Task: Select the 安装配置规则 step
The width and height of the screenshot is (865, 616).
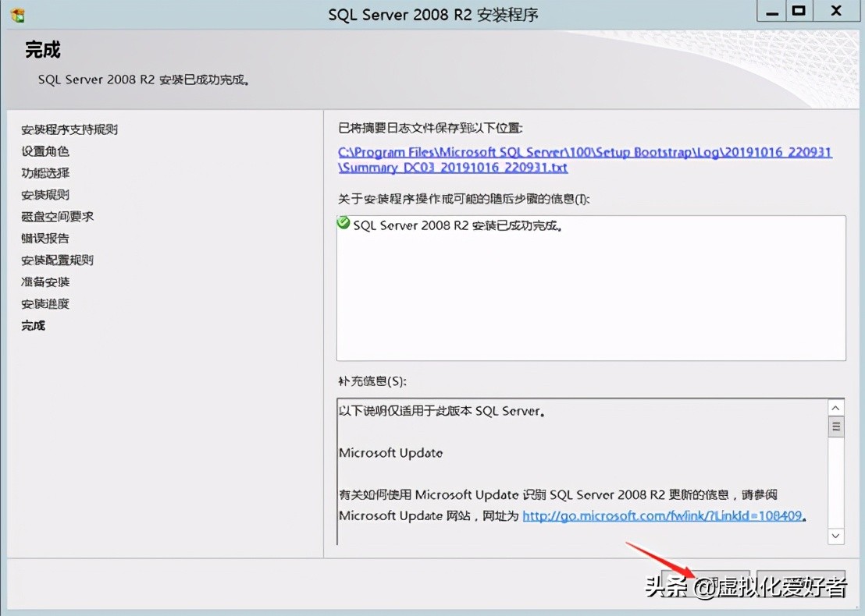Action: [57, 260]
